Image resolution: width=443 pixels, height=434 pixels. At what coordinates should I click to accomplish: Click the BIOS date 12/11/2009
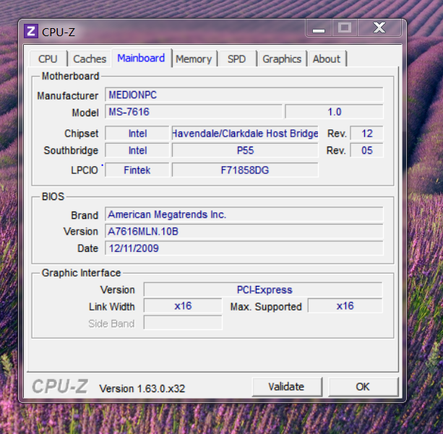click(x=244, y=248)
